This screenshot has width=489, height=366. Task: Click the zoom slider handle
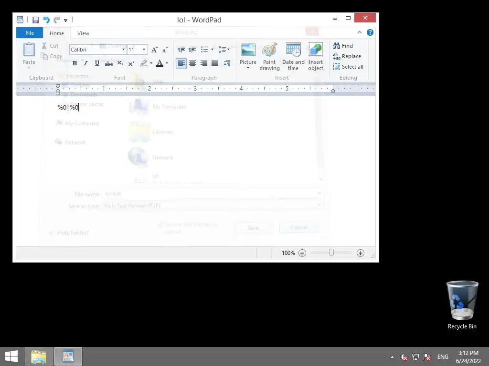pos(331,253)
